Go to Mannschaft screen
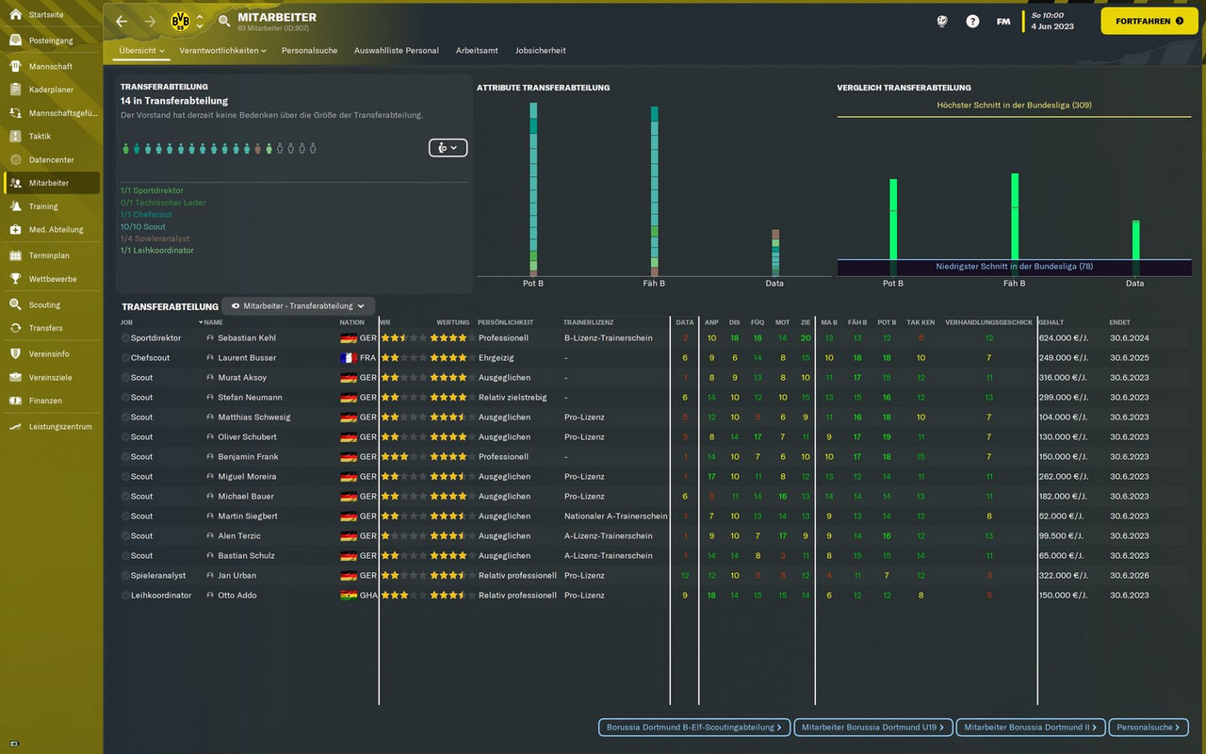 click(52, 67)
